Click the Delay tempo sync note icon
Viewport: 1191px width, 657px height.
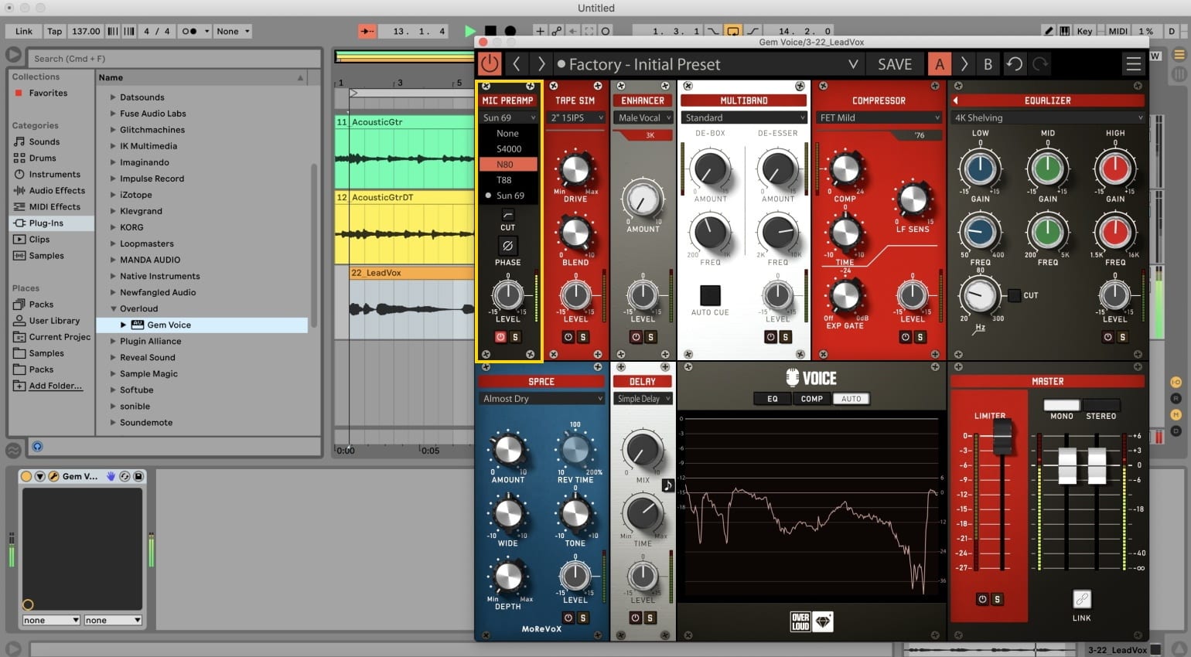(x=667, y=485)
